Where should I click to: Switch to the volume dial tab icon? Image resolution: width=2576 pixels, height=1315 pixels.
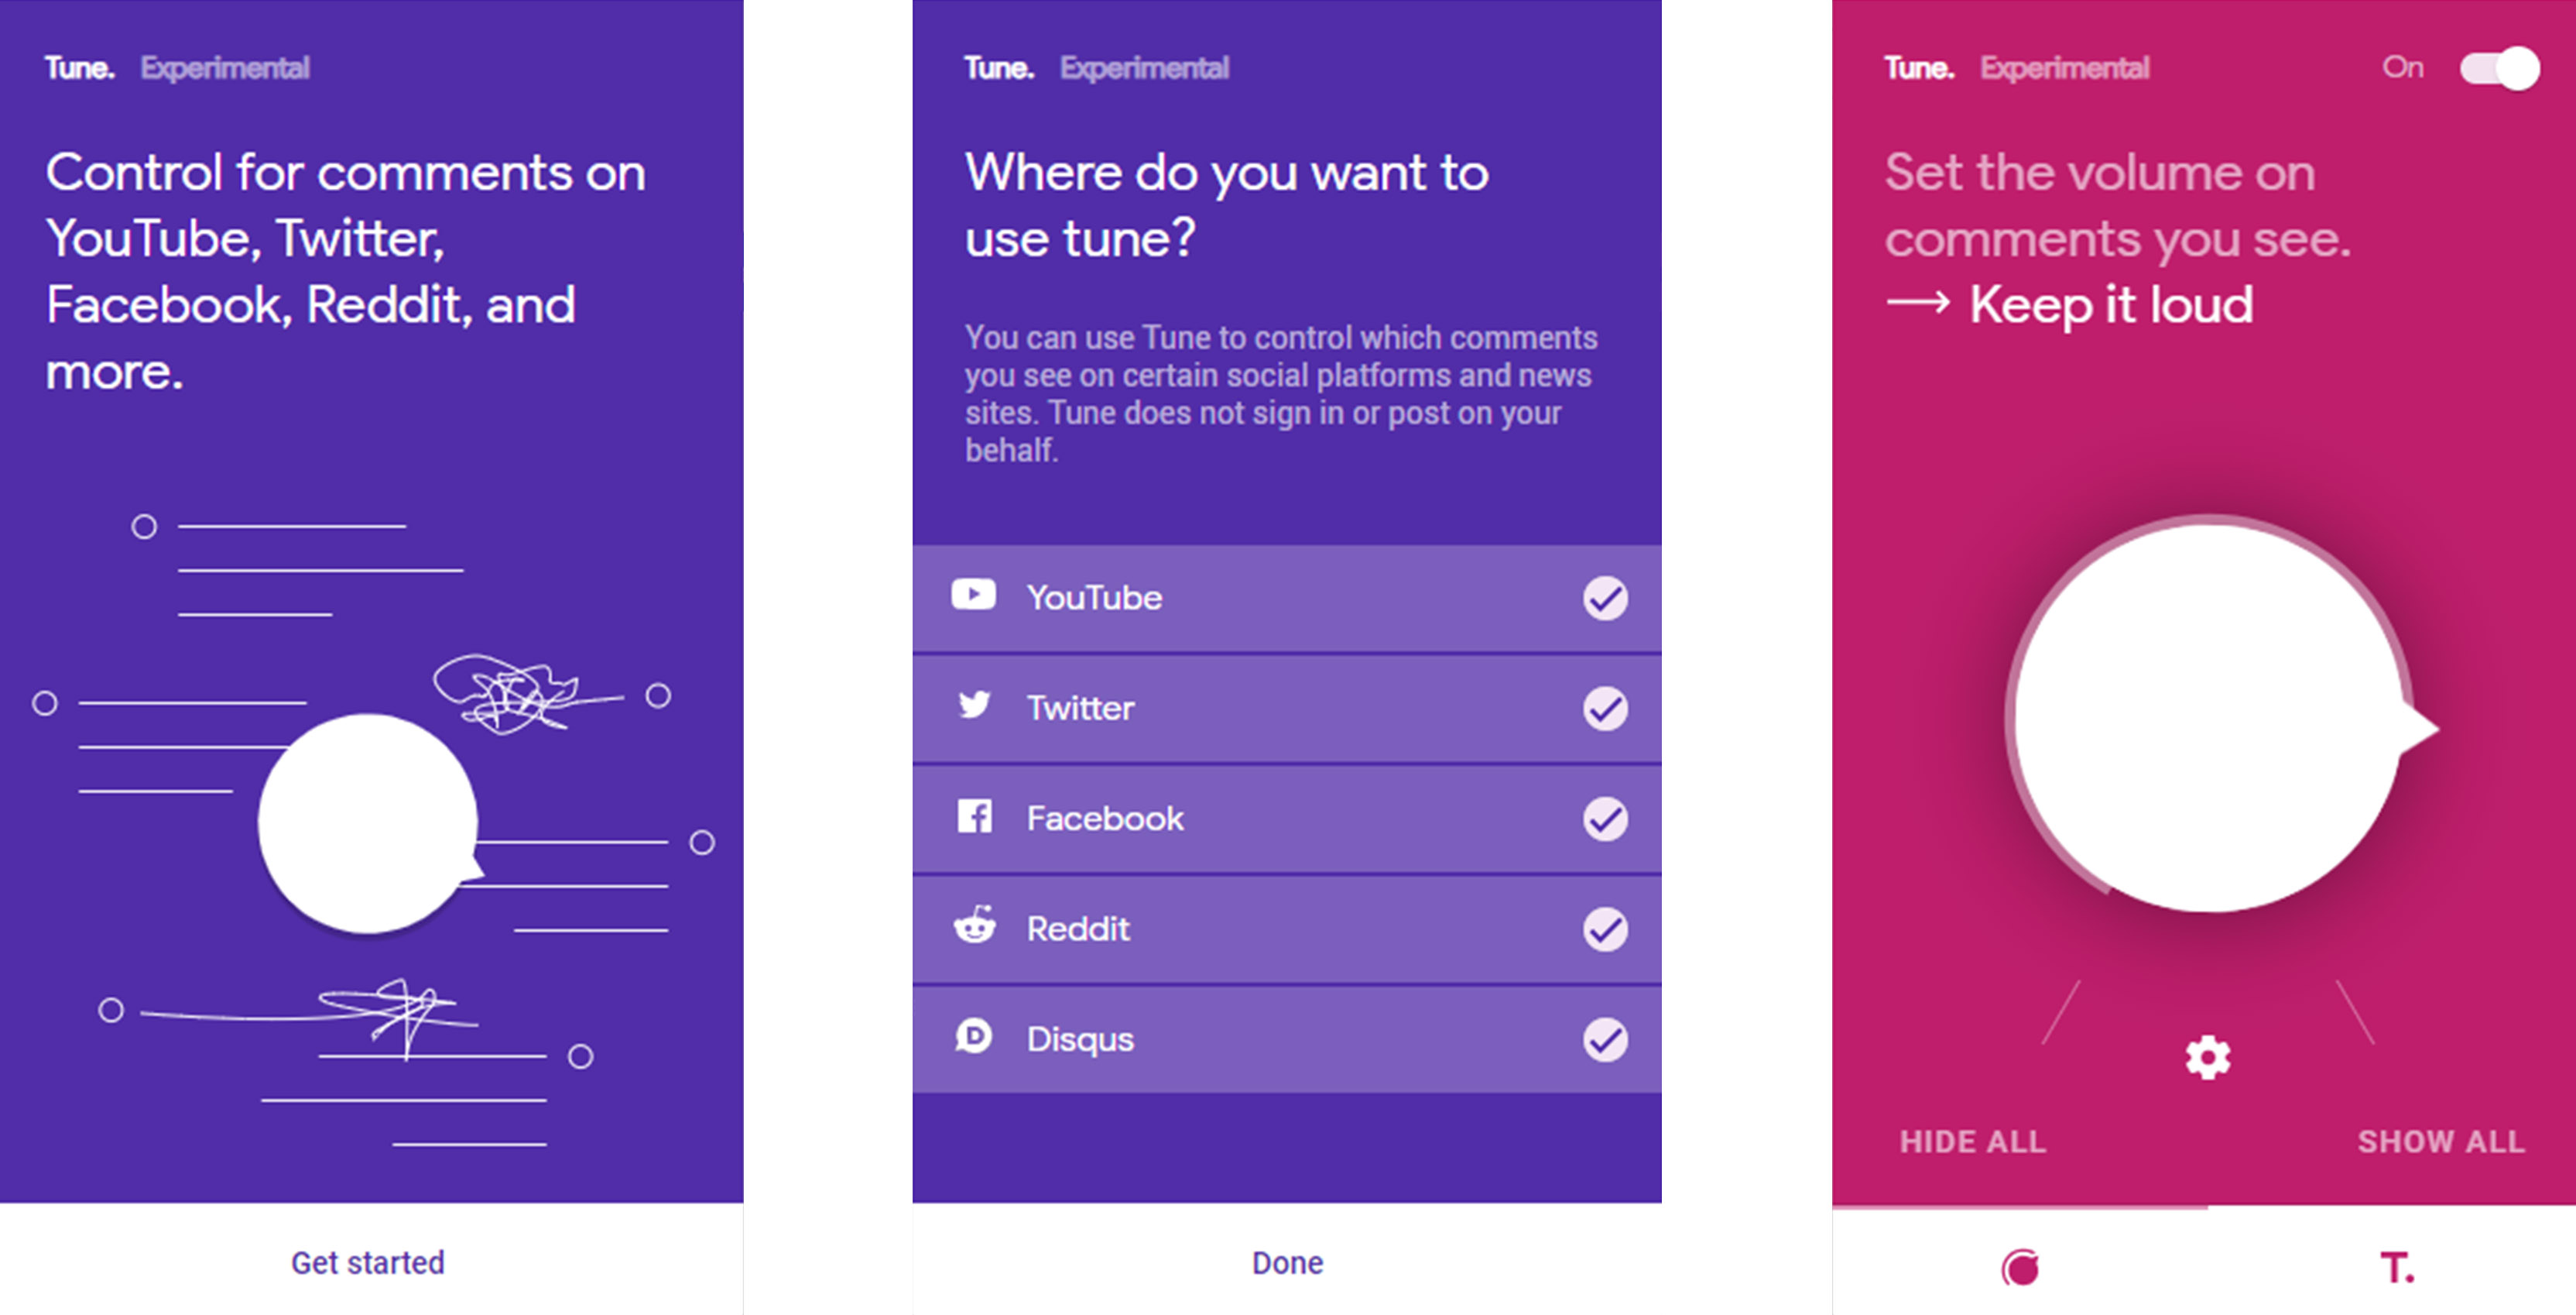2020,1267
